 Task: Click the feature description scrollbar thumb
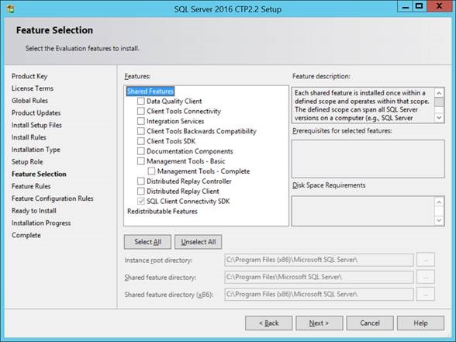coord(439,102)
